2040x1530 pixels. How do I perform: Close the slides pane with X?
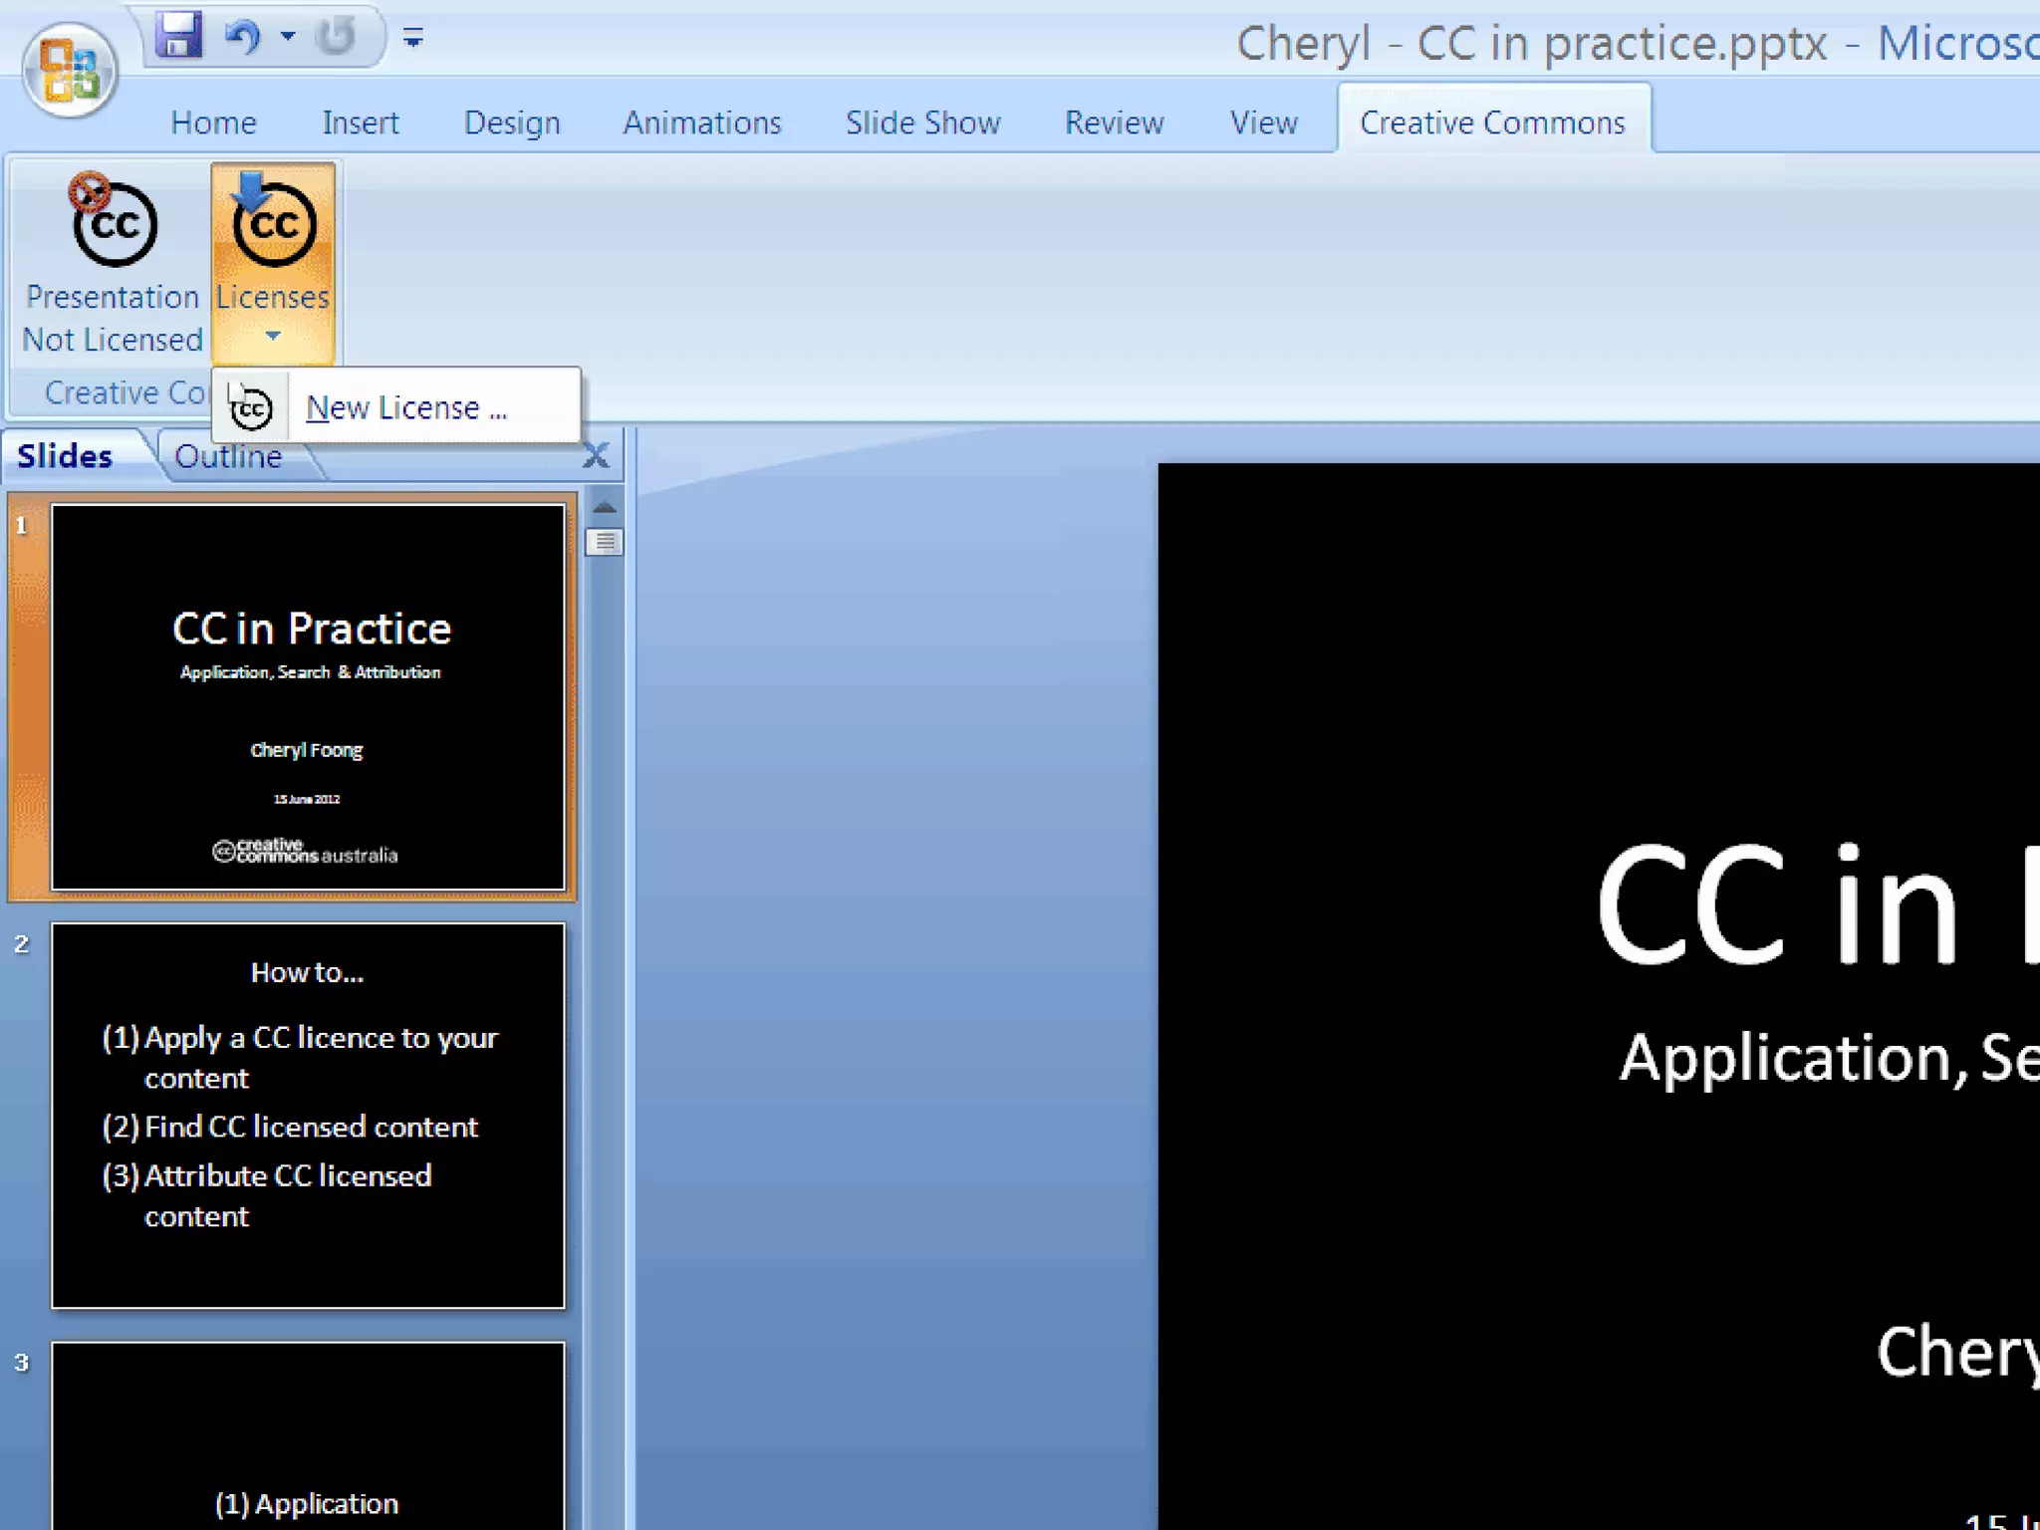[x=596, y=456]
